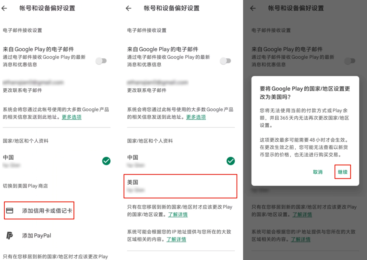Tap the back arrow in the middle screen
The image size is (367, 260).
tap(129, 8)
